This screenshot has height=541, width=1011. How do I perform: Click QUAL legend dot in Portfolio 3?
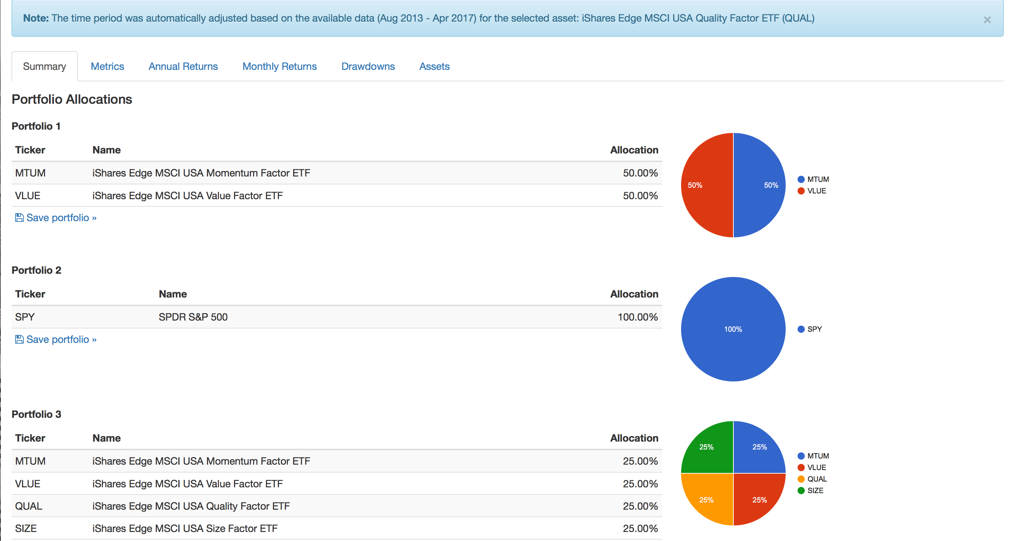(x=801, y=479)
